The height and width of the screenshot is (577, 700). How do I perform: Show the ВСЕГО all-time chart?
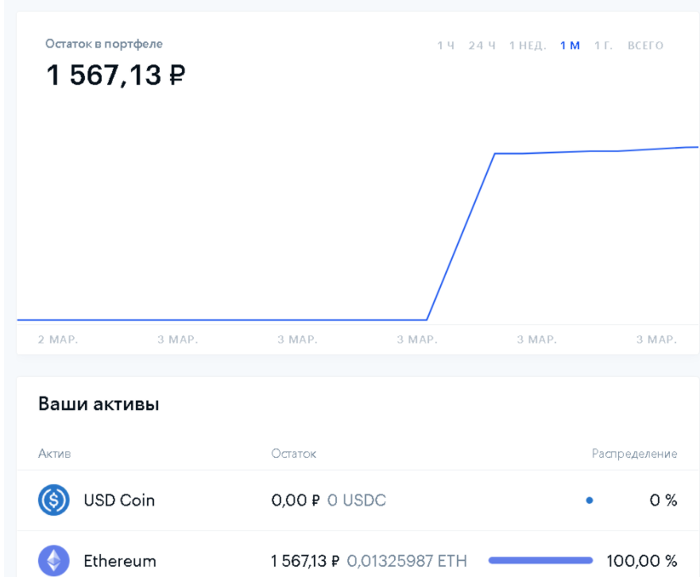tap(645, 45)
